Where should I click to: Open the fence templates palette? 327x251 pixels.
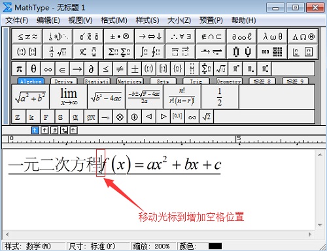tap(27, 52)
